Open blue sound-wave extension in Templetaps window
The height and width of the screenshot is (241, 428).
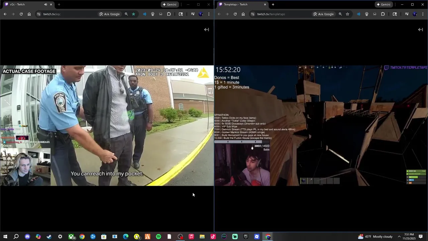pyautogui.click(x=358, y=14)
